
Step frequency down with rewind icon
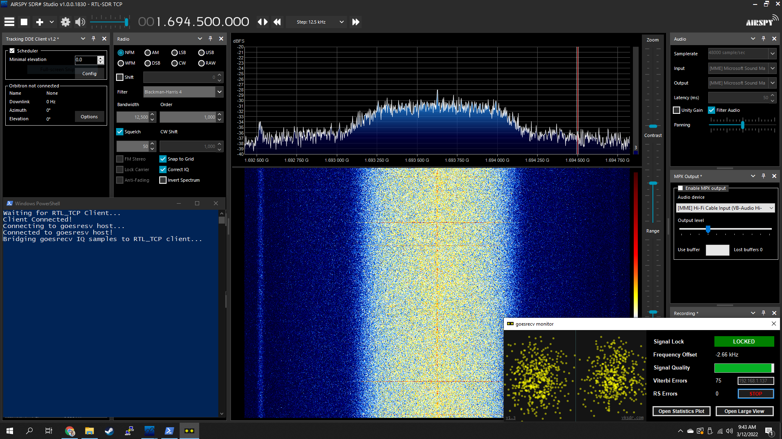point(277,22)
